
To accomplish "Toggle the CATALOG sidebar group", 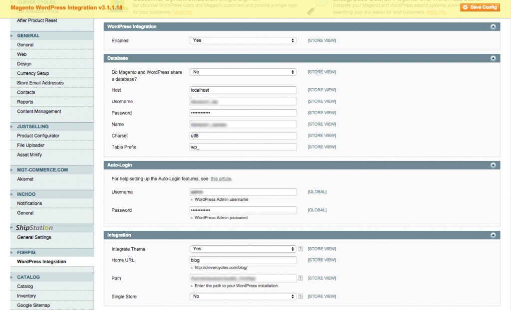I will (52, 278).
